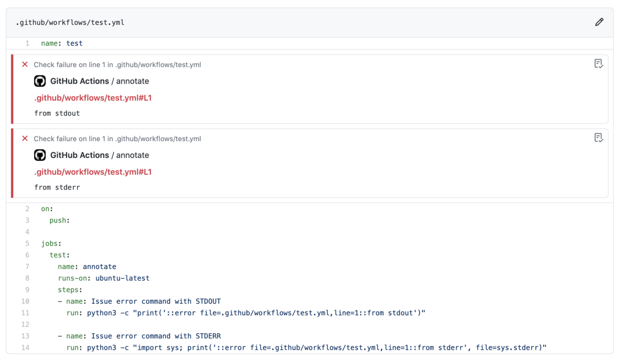Click the 'from stdout' annotation message

tap(57, 113)
